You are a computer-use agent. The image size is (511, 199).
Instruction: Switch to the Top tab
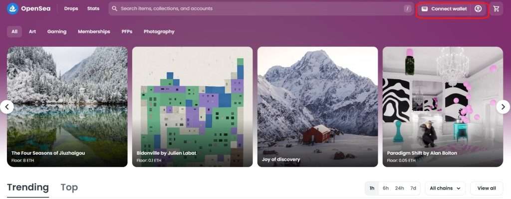click(69, 188)
